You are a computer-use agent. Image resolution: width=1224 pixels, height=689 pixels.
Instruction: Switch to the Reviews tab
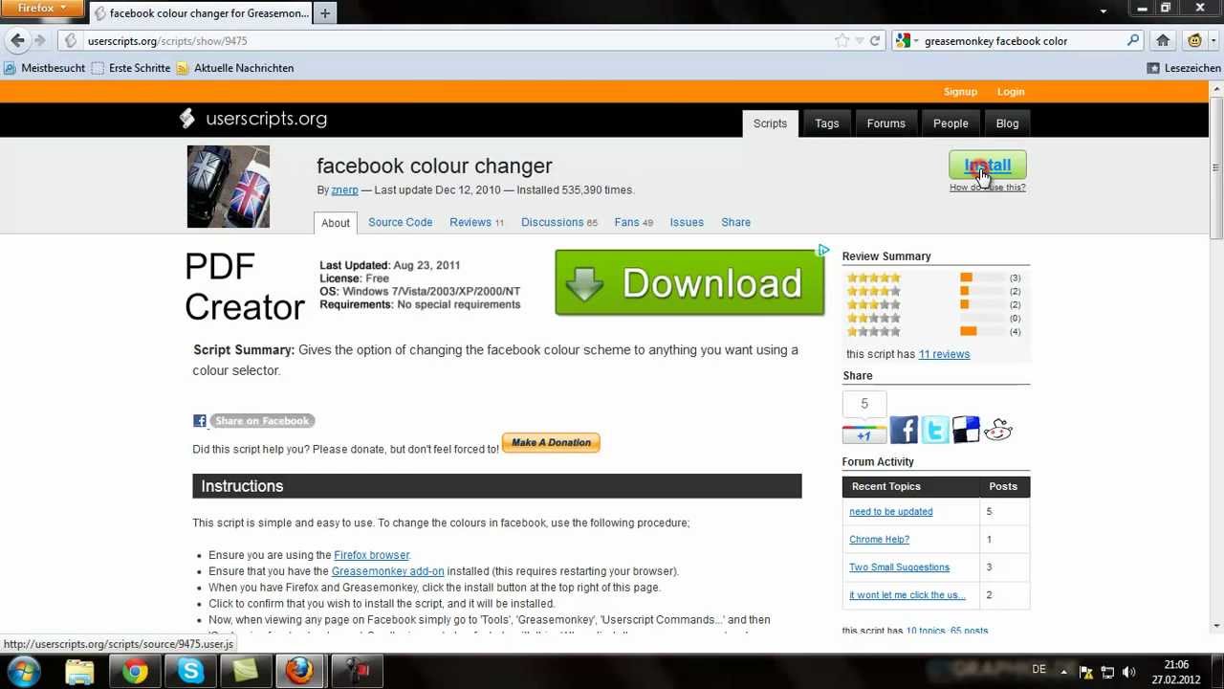(x=476, y=222)
